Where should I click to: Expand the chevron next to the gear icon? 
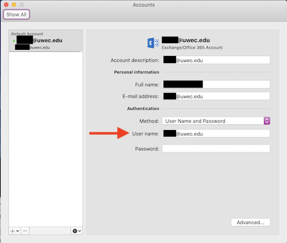coord(79,231)
